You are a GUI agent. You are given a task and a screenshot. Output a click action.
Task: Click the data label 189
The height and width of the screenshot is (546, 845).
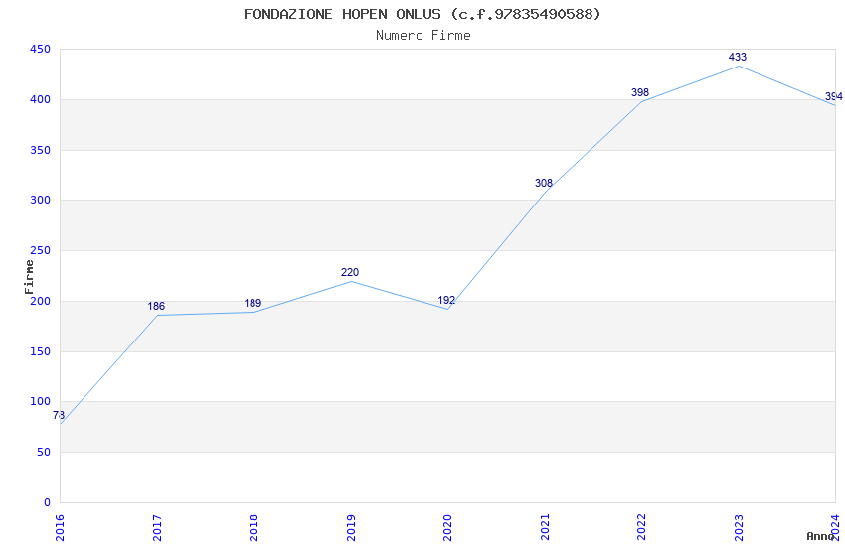click(253, 303)
